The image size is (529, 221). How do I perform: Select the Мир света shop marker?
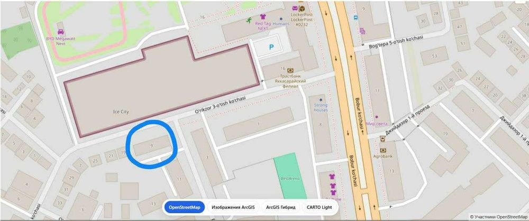[x=377, y=117]
